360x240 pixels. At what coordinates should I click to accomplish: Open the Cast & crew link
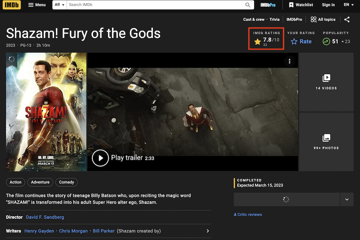[x=254, y=19]
